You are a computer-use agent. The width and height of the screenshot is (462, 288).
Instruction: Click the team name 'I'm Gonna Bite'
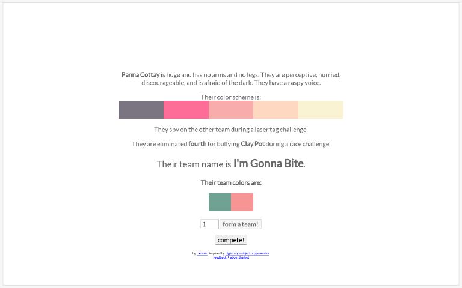268,164
